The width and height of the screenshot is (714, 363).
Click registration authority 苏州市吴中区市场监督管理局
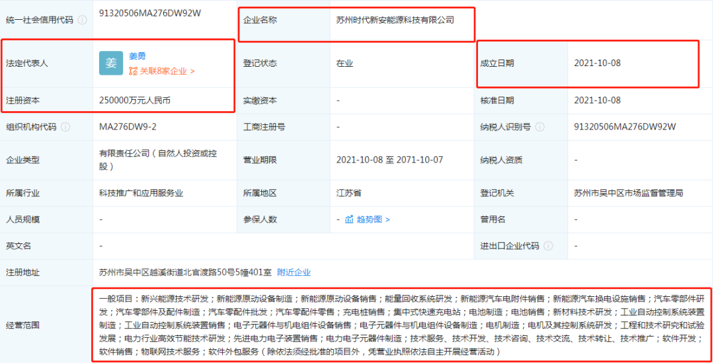pyautogui.click(x=629, y=193)
